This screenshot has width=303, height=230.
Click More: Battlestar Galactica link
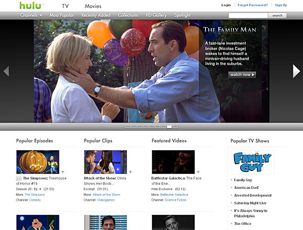pos(174,195)
